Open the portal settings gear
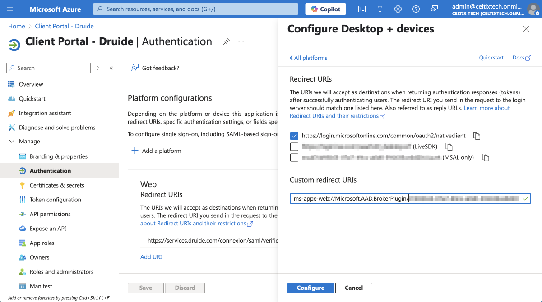 coord(398,9)
